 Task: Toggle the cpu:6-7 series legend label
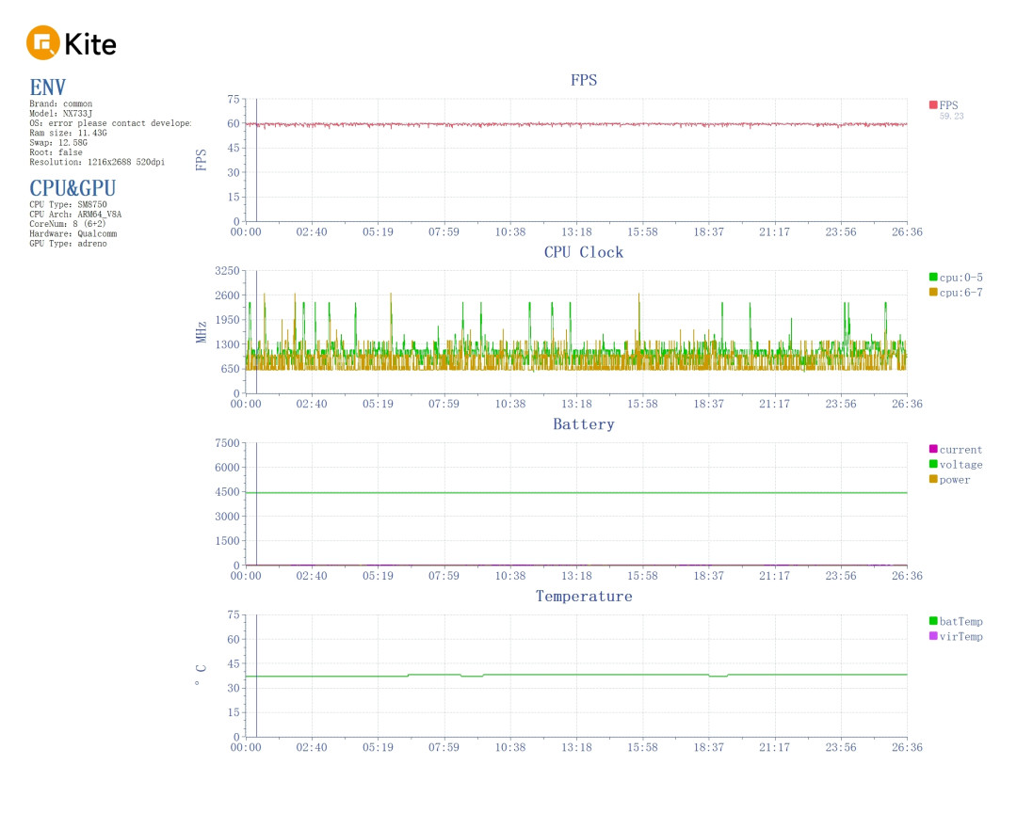pos(960,293)
